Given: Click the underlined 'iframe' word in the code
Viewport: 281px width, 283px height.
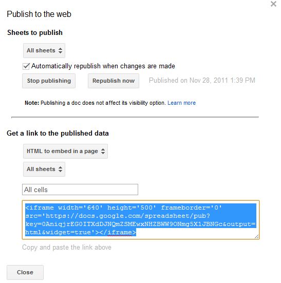Looking at the screenshot, I should 120,232.
